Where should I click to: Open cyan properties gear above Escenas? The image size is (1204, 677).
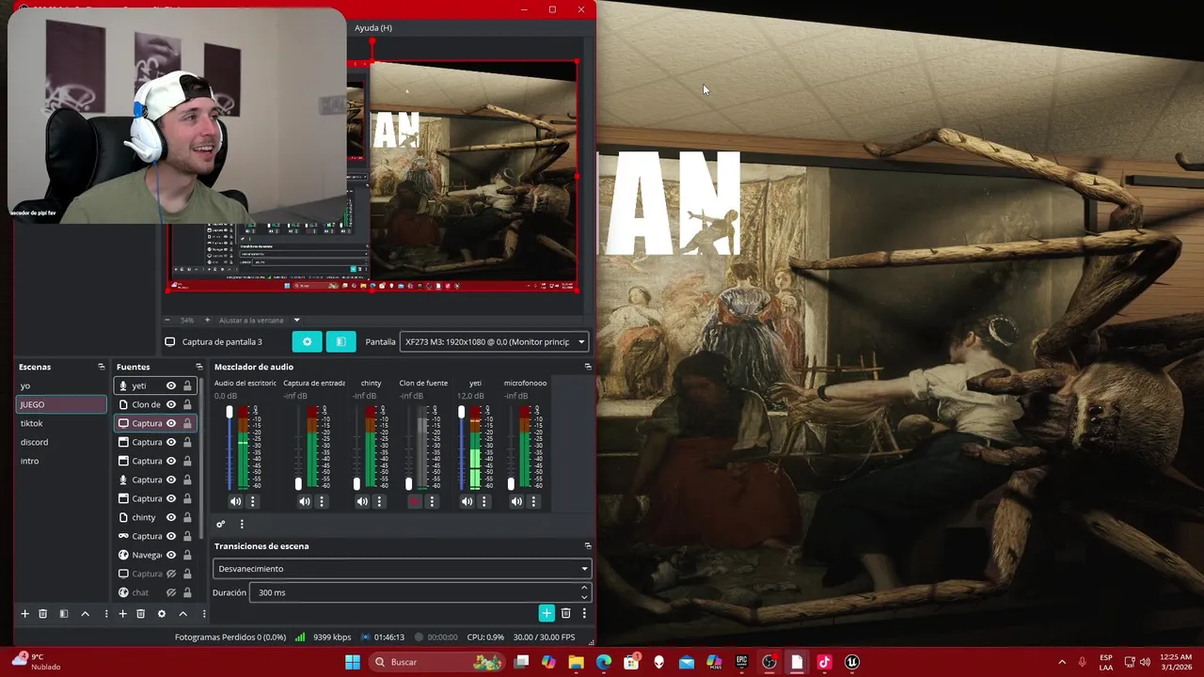click(307, 341)
